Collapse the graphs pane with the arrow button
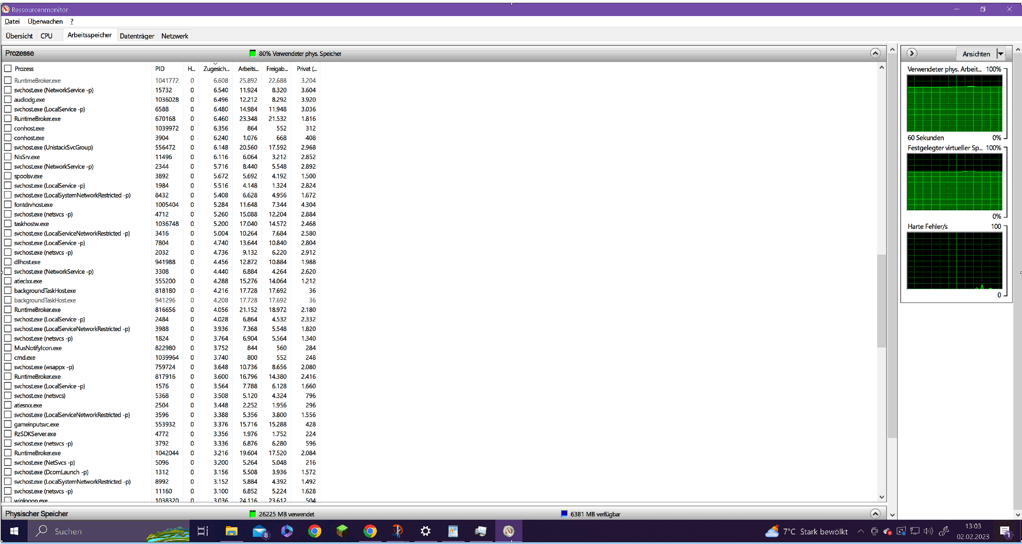The width and height of the screenshot is (1022, 544). 912,53
